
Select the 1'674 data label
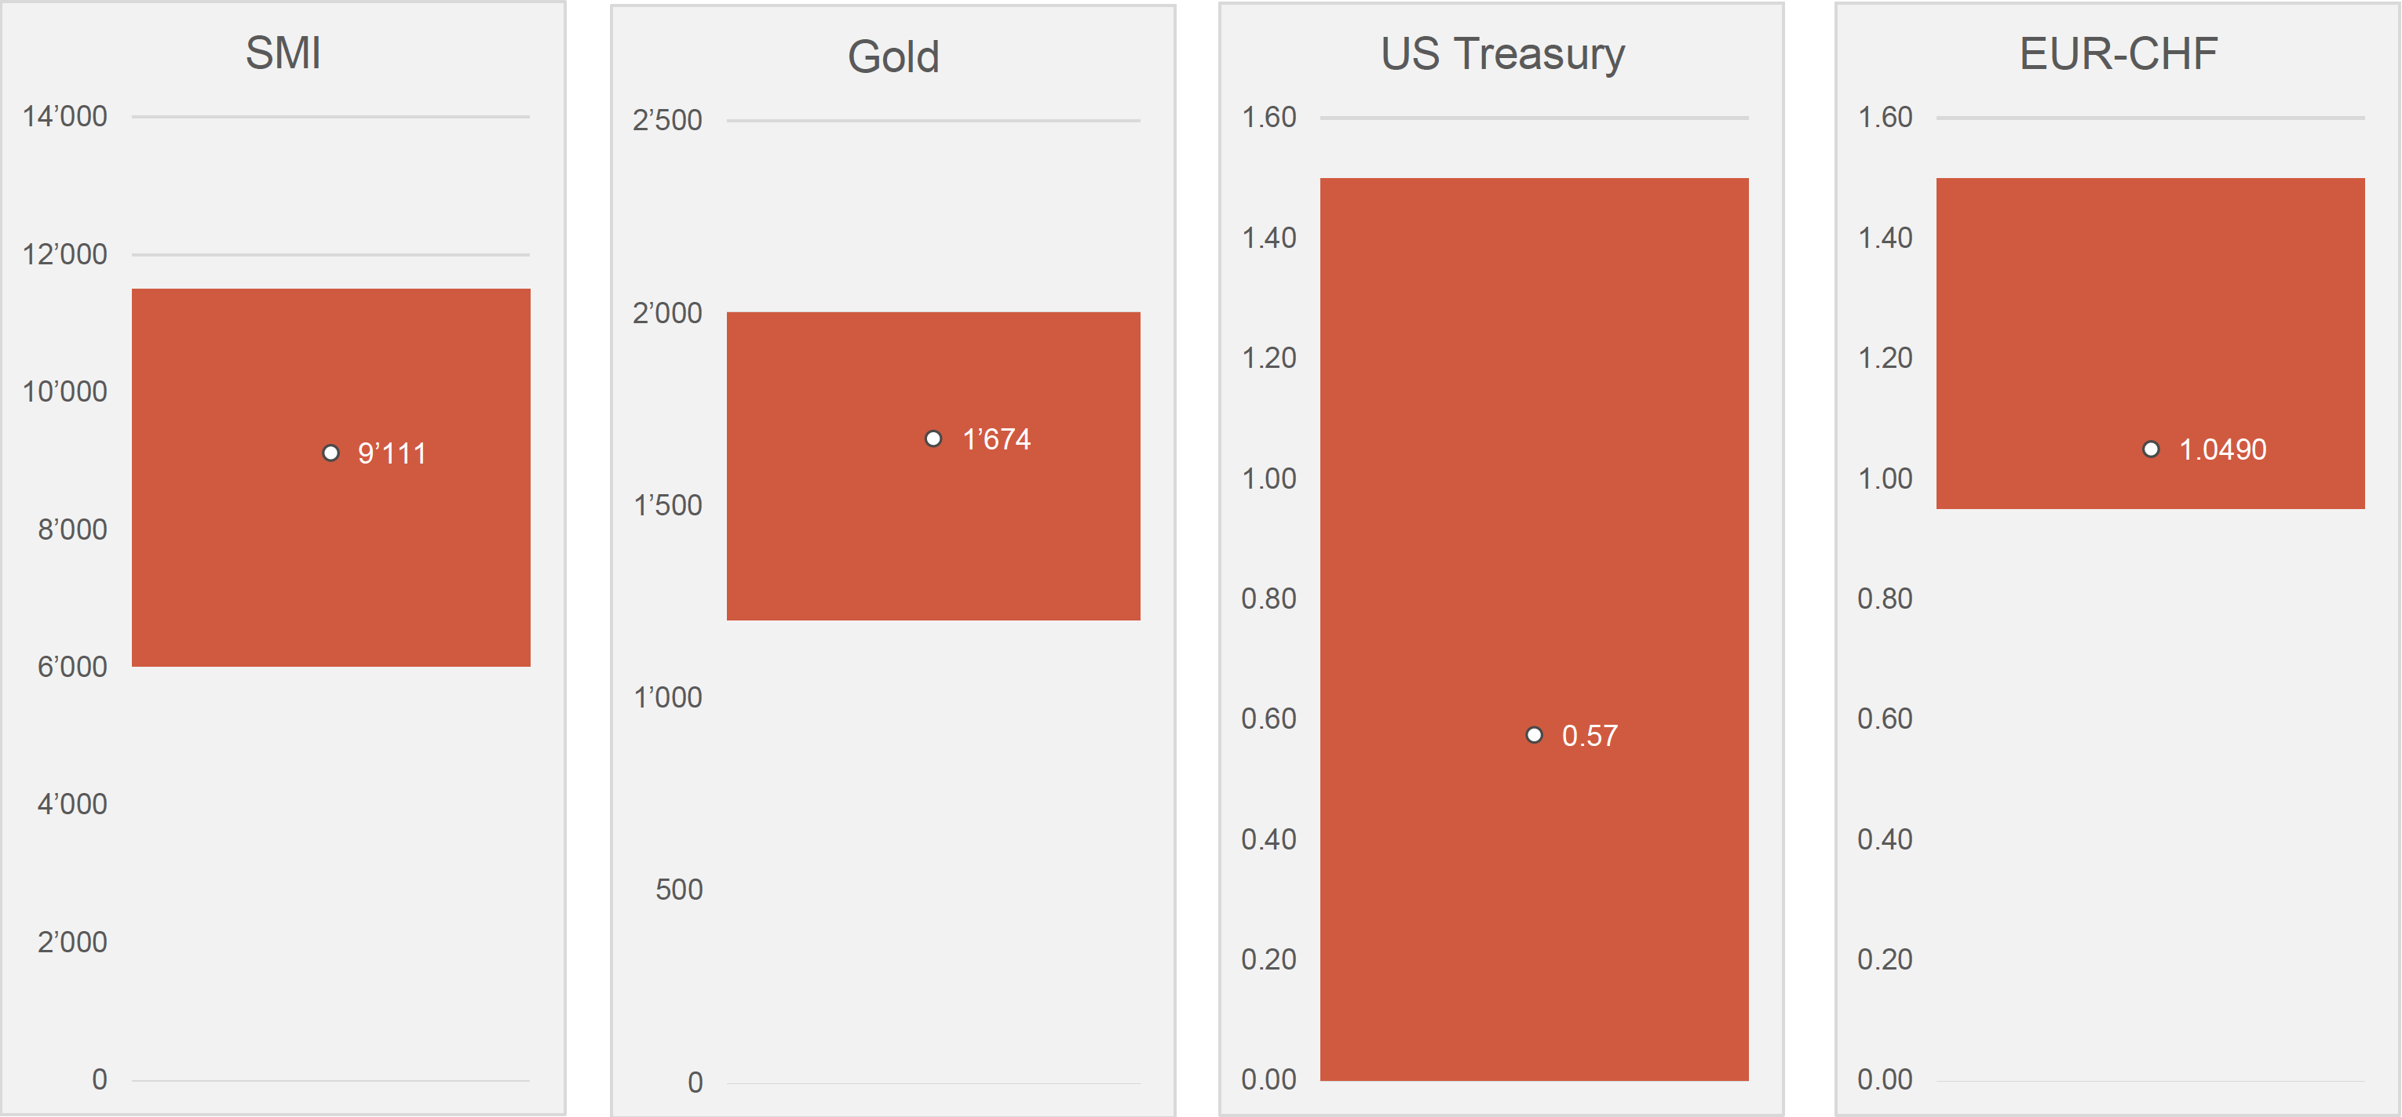click(996, 438)
